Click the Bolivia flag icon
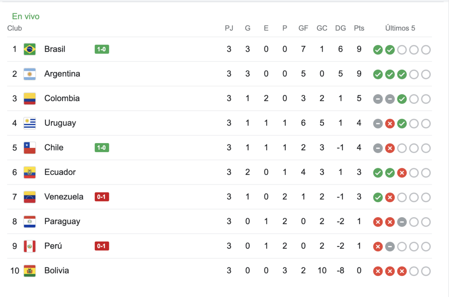This screenshot has height=297, width=449. point(30,271)
